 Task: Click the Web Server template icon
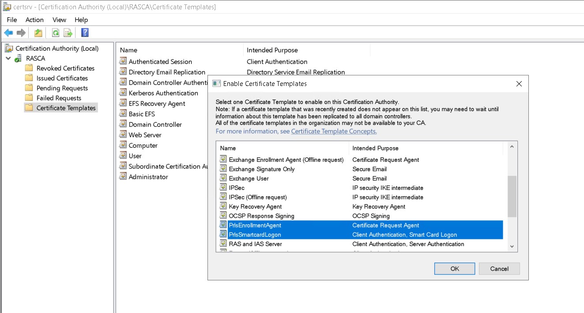pyautogui.click(x=123, y=135)
